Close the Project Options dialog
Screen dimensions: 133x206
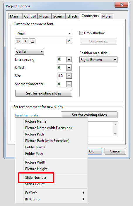click(121, 5)
